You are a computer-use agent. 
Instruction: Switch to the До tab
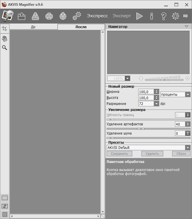tap(33, 27)
